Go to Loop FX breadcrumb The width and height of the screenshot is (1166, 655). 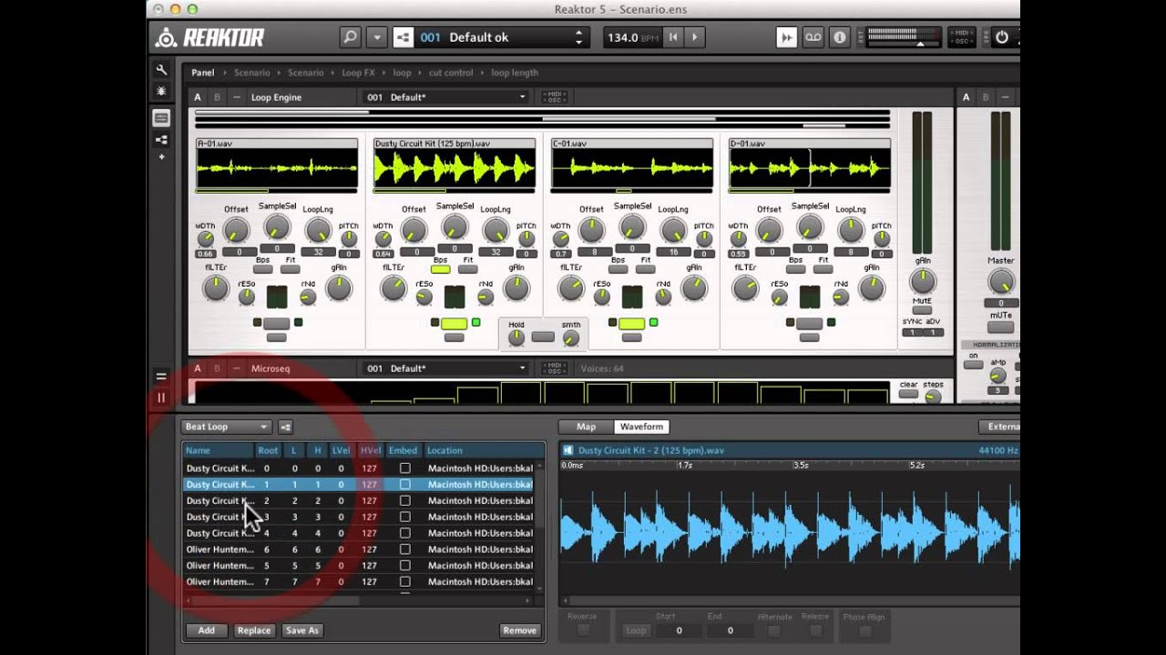click(358, 73)
